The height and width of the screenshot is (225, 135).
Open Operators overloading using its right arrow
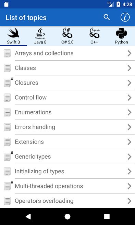point(130,201)
